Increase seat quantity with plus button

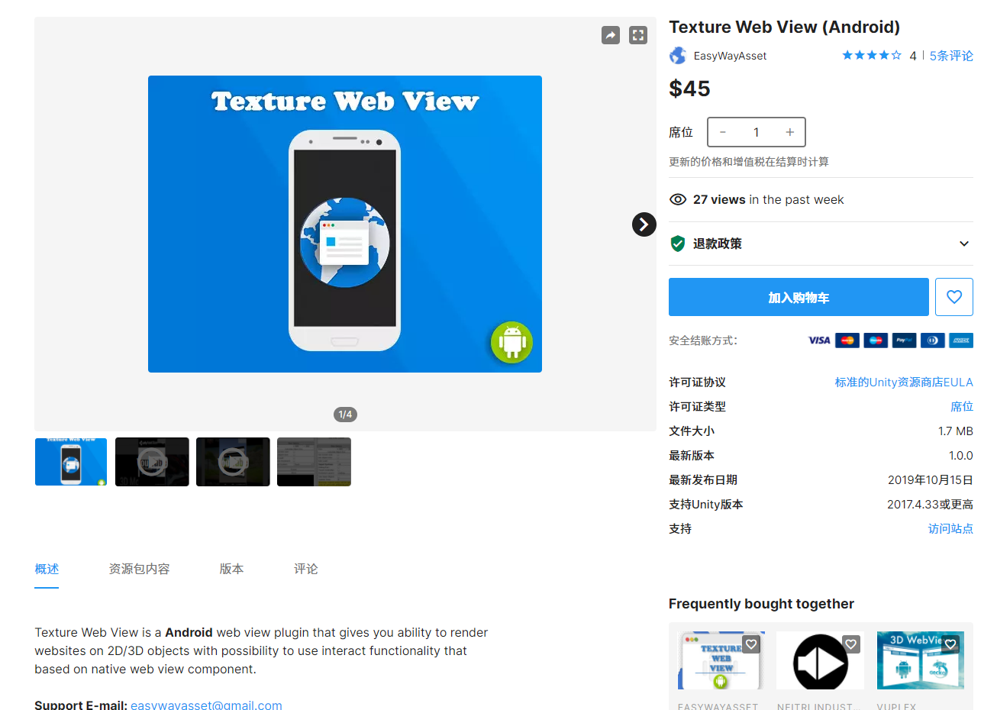pyautogui.click(x=790, y=132)
